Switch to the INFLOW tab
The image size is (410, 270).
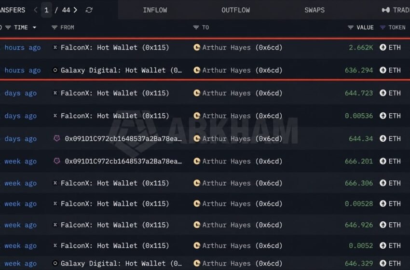(x=155, y=10)
